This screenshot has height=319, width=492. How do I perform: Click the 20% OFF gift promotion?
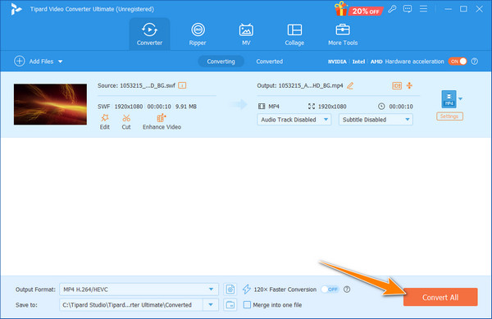point(358,9)
